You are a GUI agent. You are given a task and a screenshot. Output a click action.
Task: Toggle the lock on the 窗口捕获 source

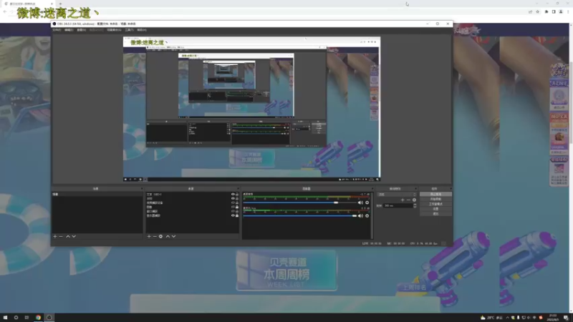click(x=237, y=211)
